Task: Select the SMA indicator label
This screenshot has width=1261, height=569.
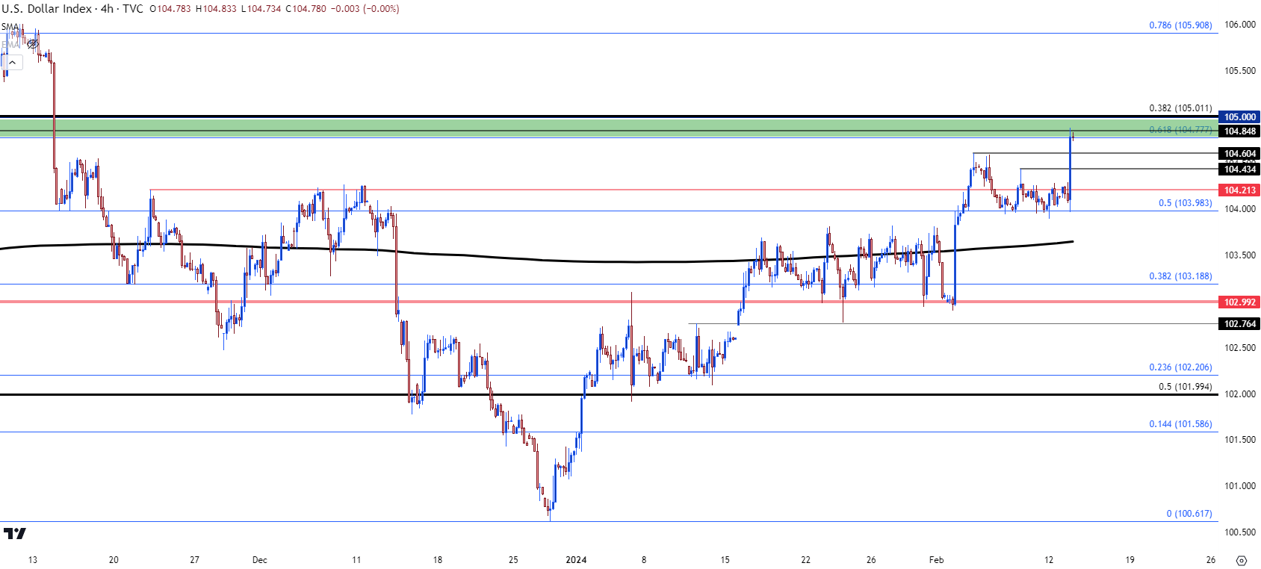Action: click(10, 27)
